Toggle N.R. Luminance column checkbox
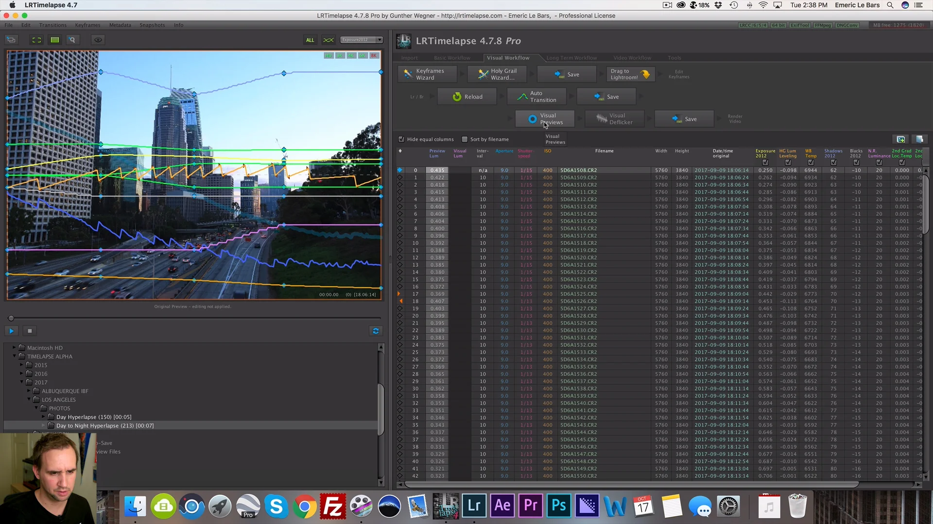The width and height of the screenshot is (933, 524). coord(879,163)
